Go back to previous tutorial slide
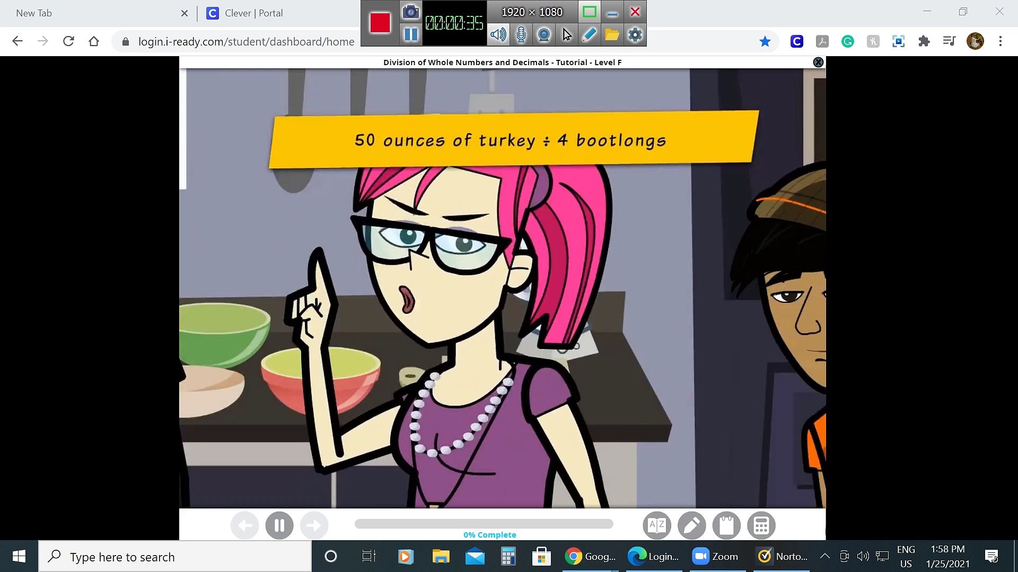This screenshot has width=1018, height=572. 245,525
